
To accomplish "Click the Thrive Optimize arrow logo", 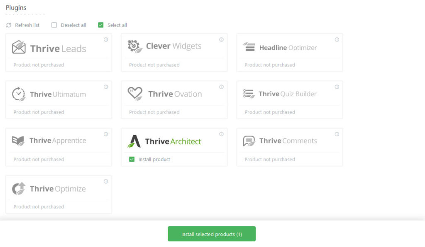I will pos(19,189).
